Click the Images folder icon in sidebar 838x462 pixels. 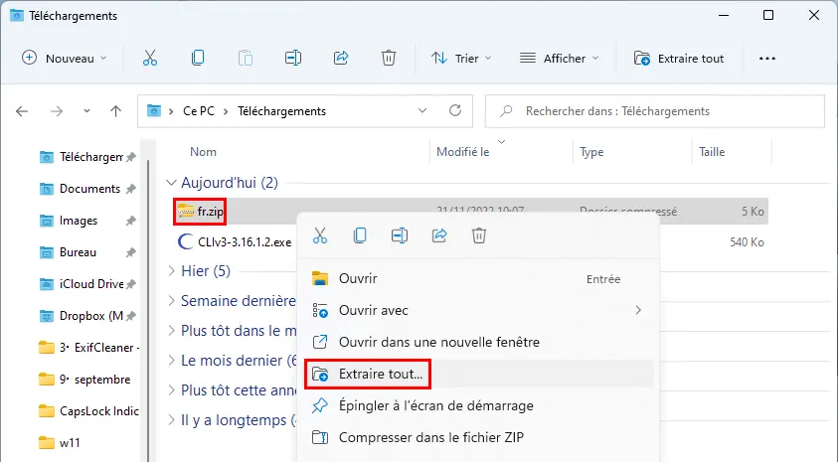(47, 221)
